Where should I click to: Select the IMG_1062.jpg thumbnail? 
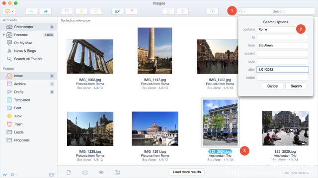tap(90, 56)
